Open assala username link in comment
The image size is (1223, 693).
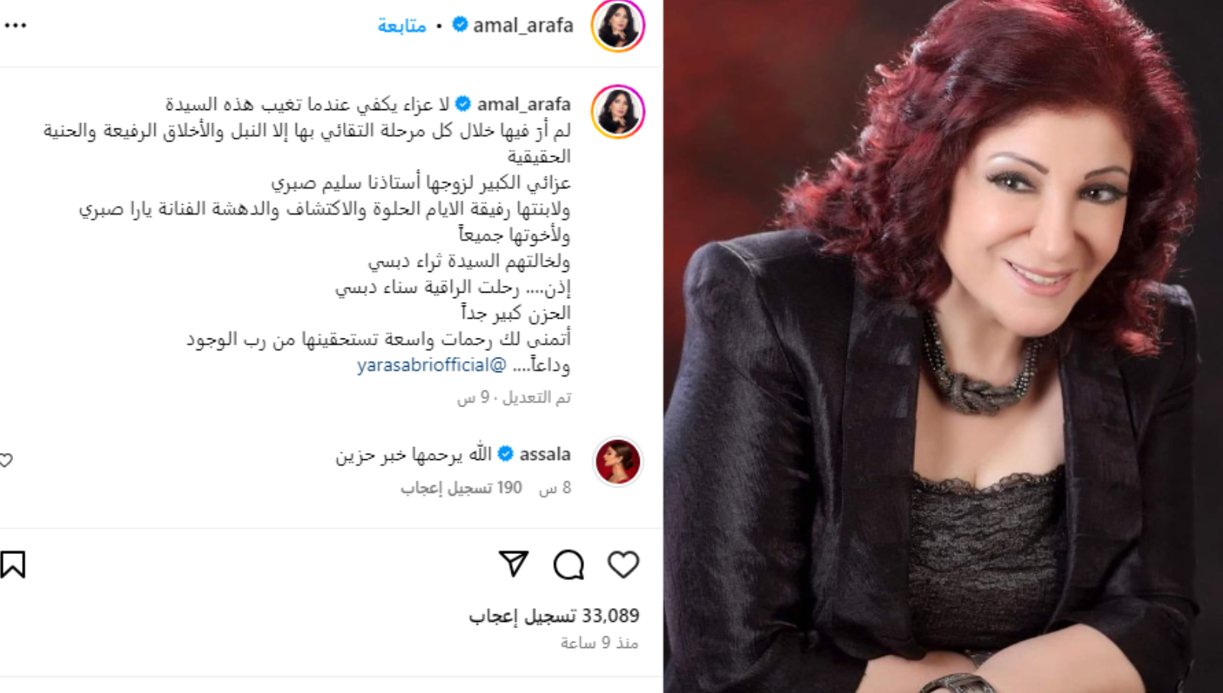point(545,454)
